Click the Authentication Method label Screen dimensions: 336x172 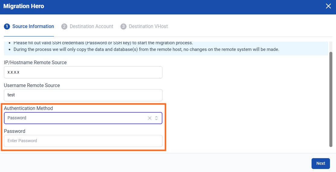28,108
